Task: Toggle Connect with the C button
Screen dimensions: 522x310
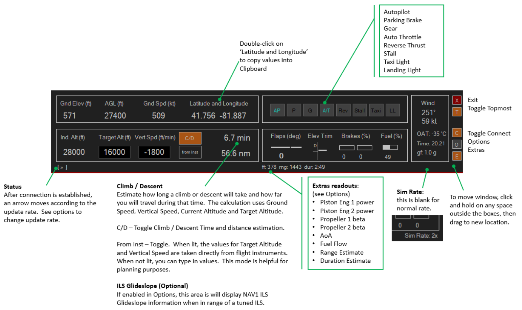Action: (x=457, y=133)
